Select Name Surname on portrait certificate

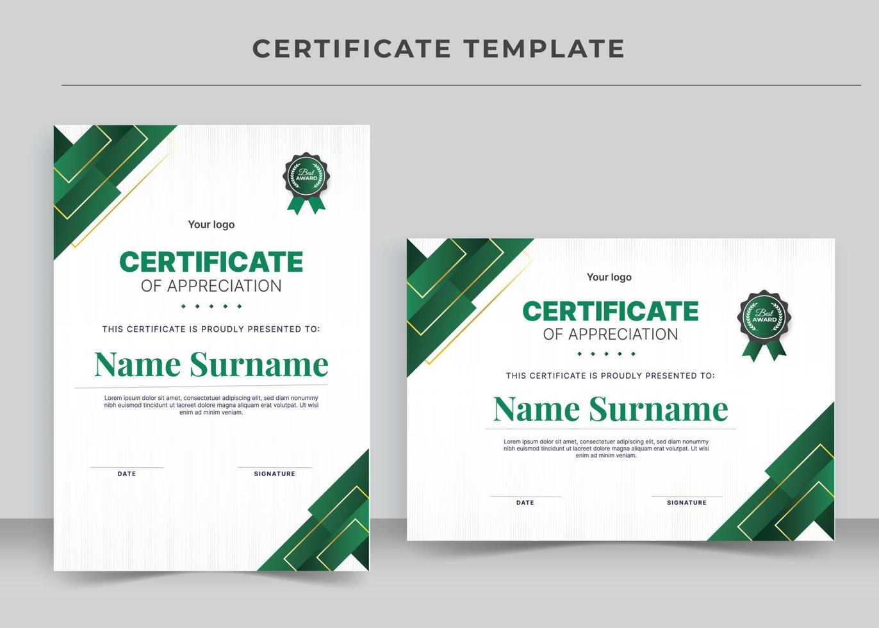coord(211,365)
